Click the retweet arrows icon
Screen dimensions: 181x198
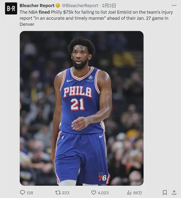click(58, 193)
